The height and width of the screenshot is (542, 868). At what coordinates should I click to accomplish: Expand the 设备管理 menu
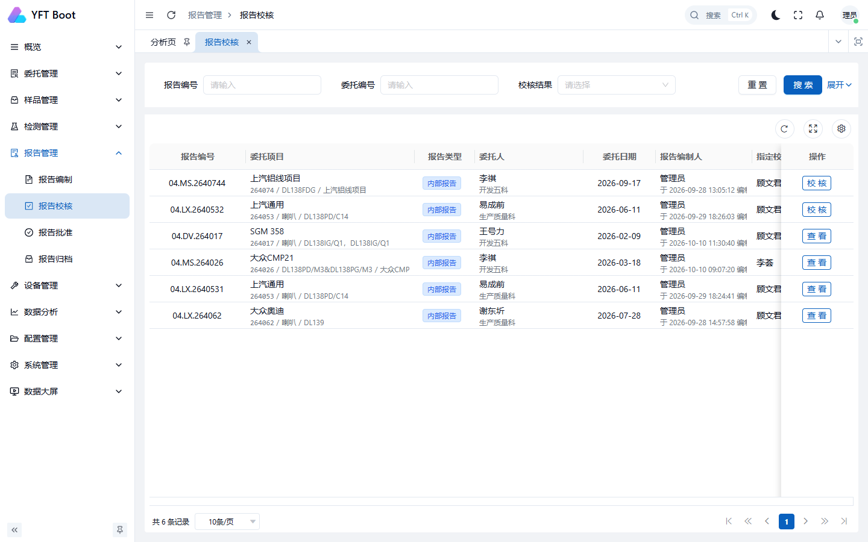(67, 285)
